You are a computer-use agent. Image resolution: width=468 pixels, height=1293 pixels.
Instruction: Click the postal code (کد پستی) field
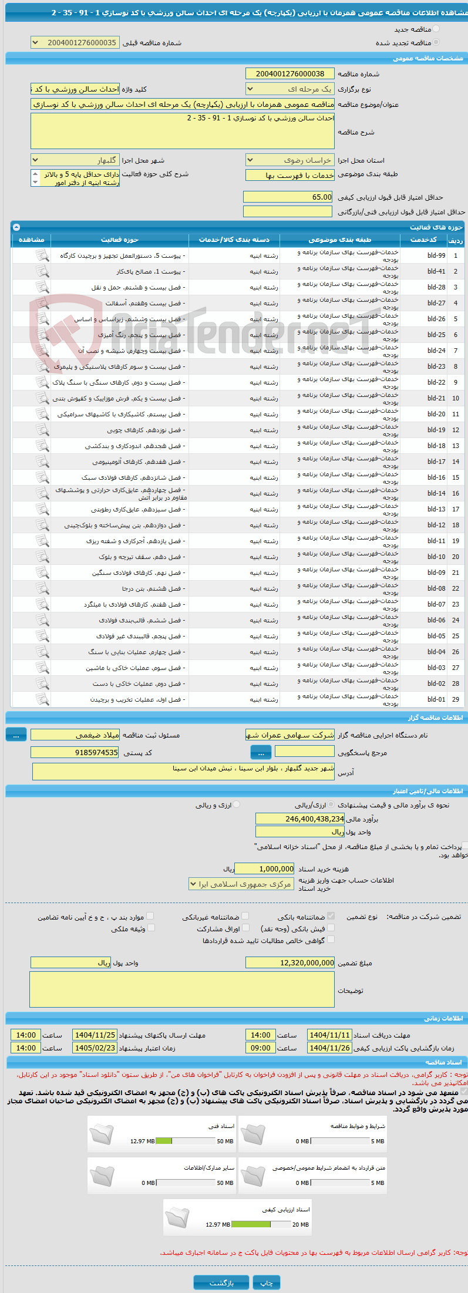(x=75, y=752)
